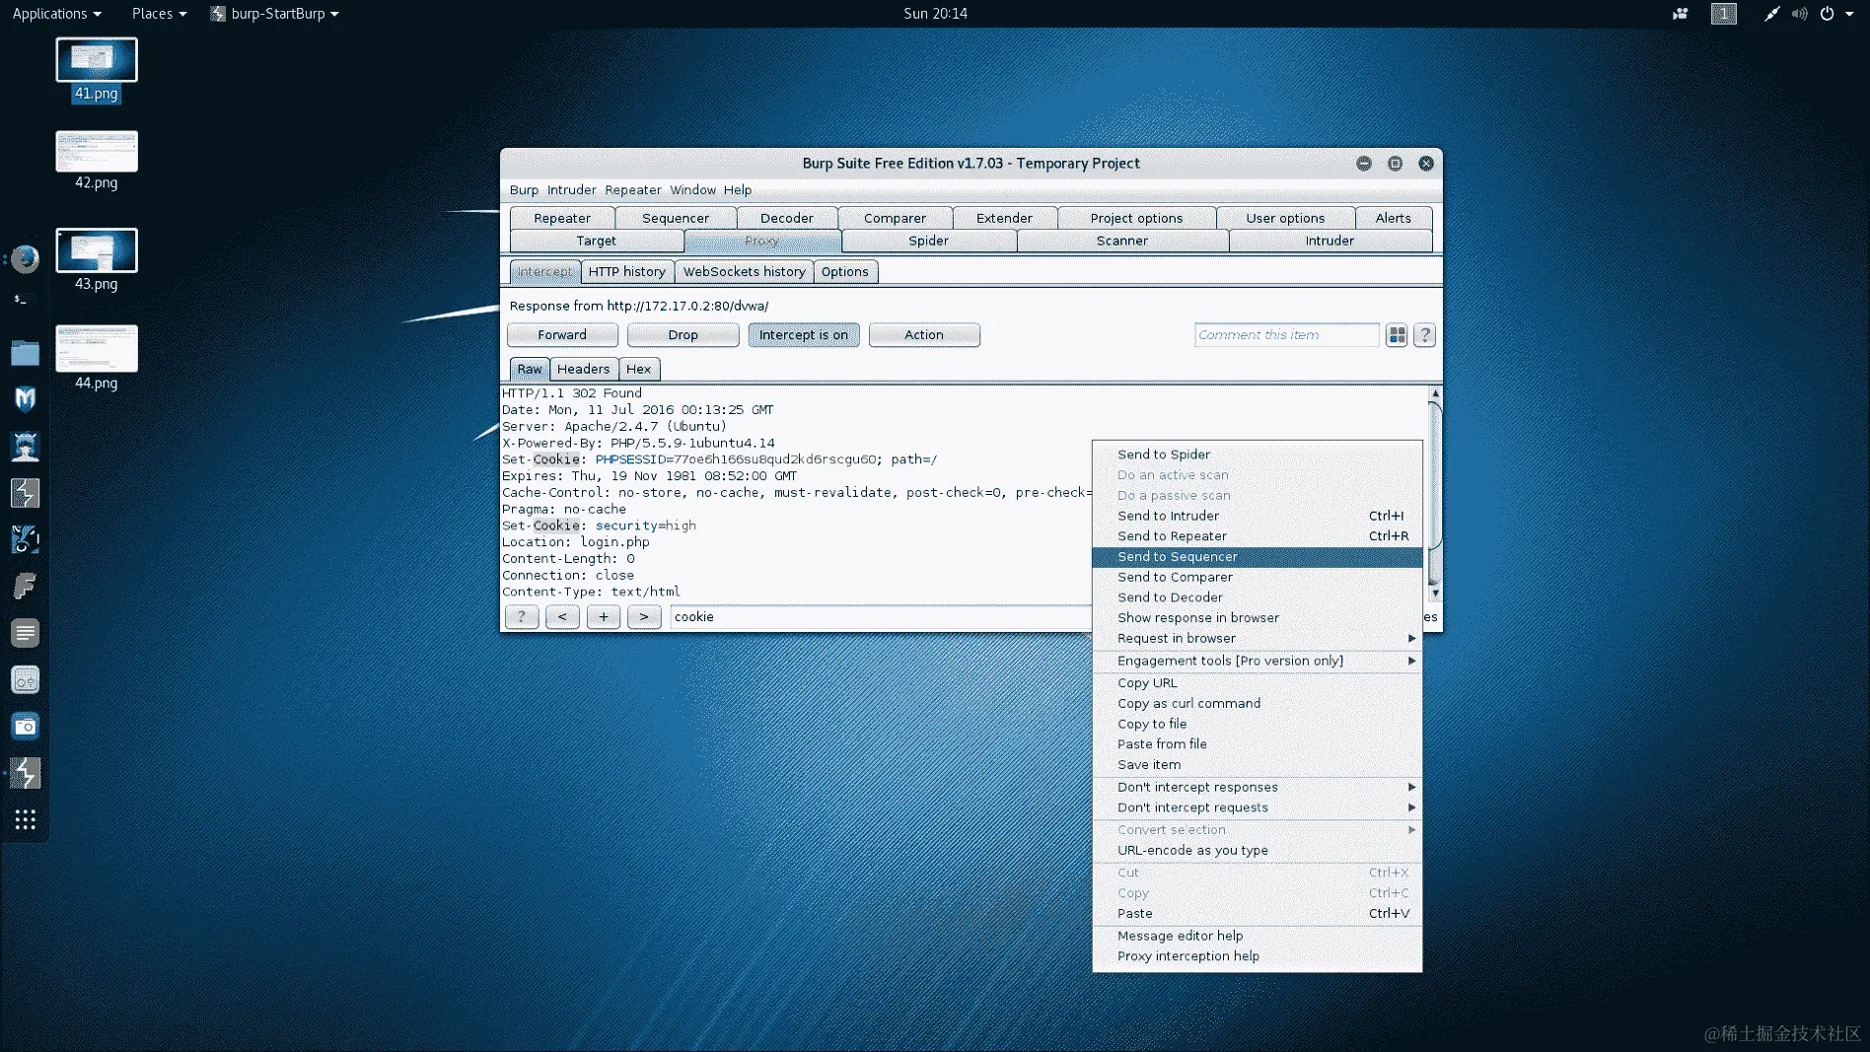
Task: Click the first Burp Suite lightning dock icon
Action: 25,493
